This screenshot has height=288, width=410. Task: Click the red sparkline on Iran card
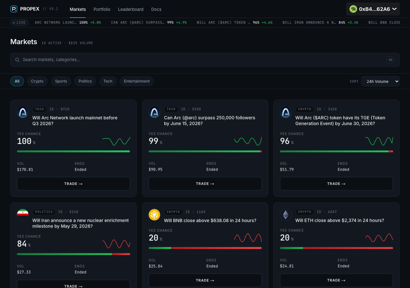[x=116, y=244]
